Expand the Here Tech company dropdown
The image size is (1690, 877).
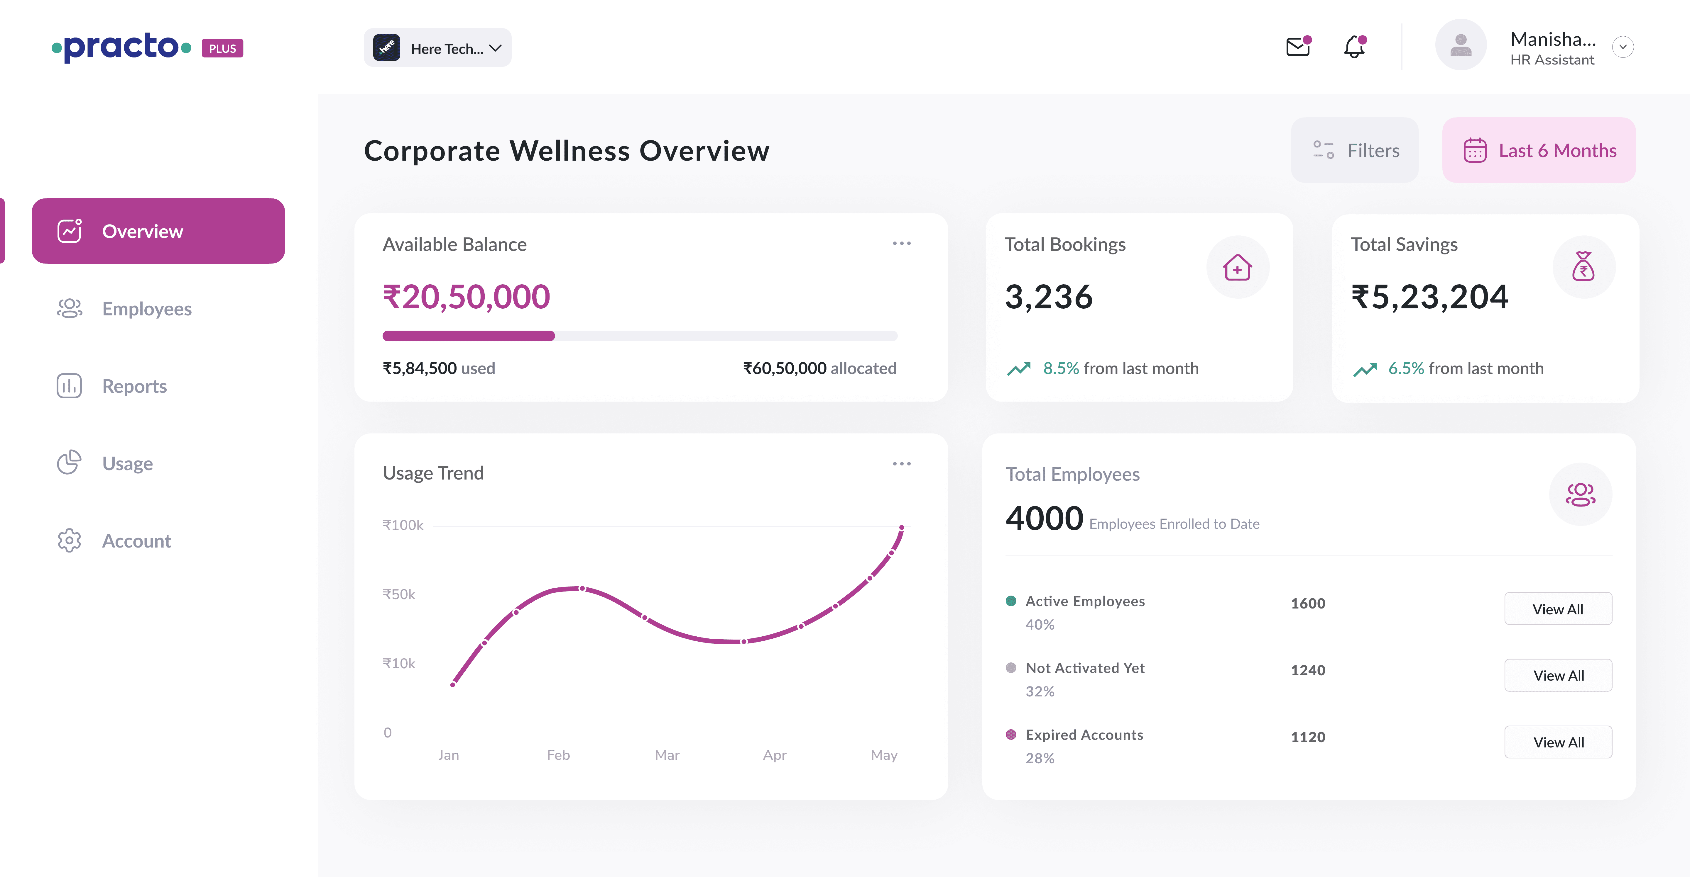click(437, 48)
